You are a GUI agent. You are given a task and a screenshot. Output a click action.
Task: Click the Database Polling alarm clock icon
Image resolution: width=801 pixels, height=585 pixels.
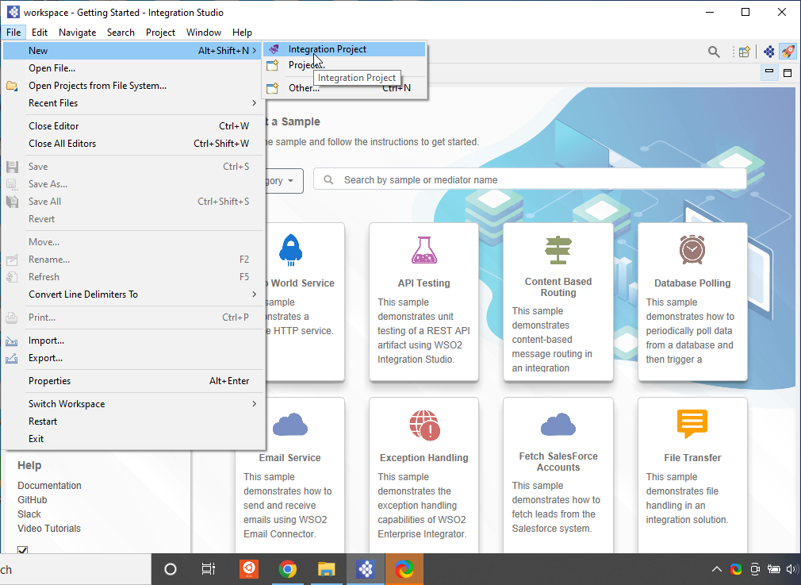[x=692, y=249]
